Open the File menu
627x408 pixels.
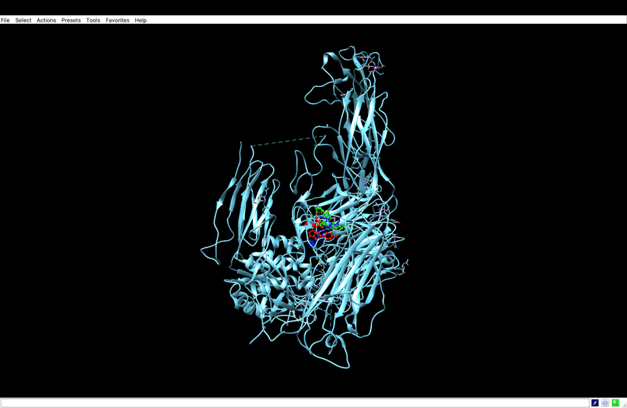click(x=5, y=20)
